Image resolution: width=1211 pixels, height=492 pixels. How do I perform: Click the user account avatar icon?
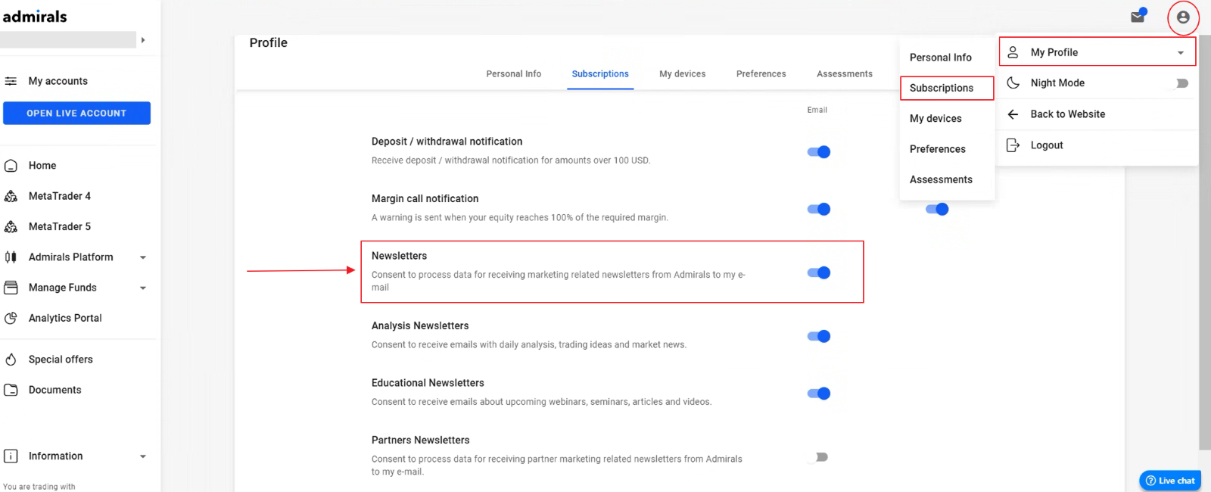click(x=1182, y=17)
